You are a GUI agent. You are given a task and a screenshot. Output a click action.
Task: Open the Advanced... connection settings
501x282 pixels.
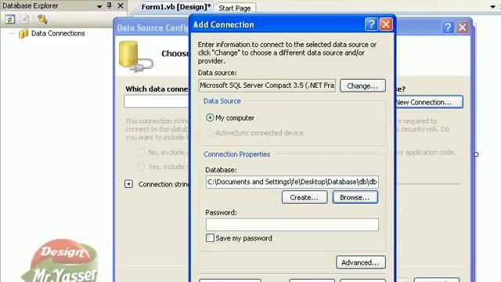[361, 262]
